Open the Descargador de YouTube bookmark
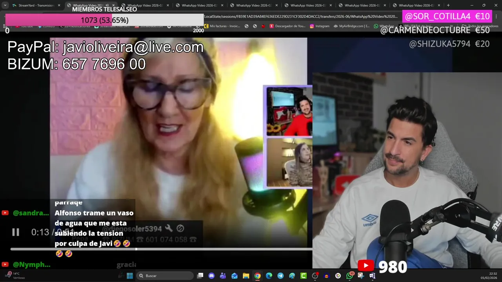The image size is (502, 282). (287, 26)
